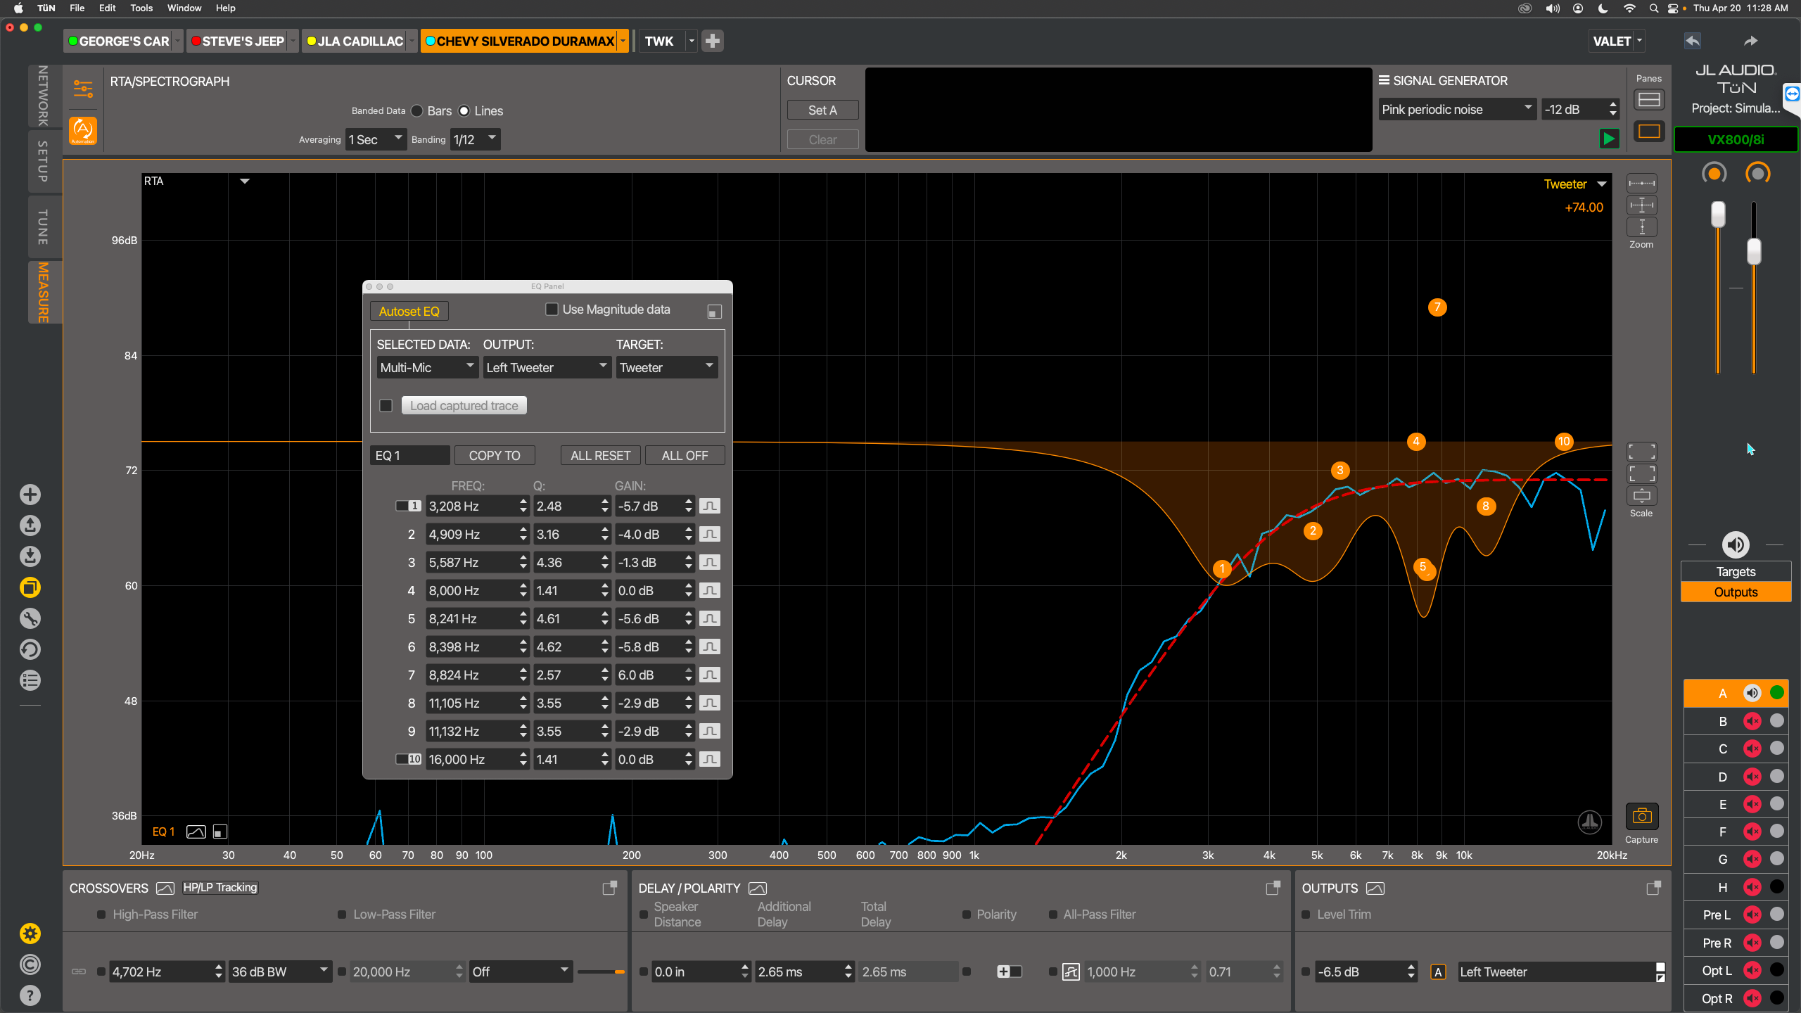Click the wrench tools icon in left sidebar
The width and height of the screenshot is (1801, 1013).
pos(30,618)
